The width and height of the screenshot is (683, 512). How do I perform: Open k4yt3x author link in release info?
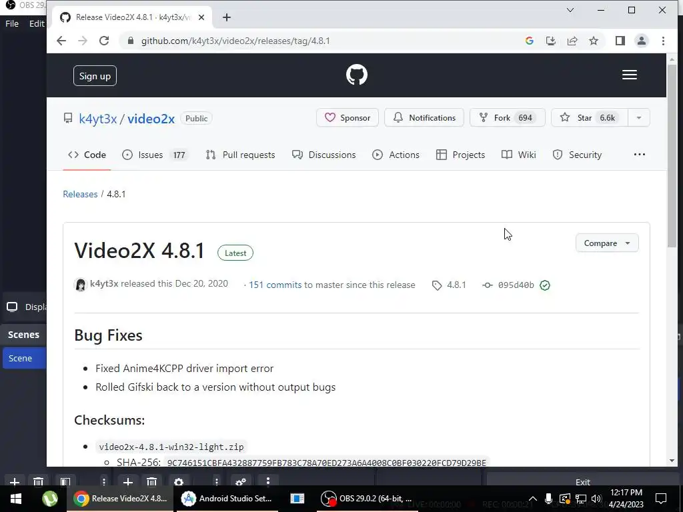point(104,284)
